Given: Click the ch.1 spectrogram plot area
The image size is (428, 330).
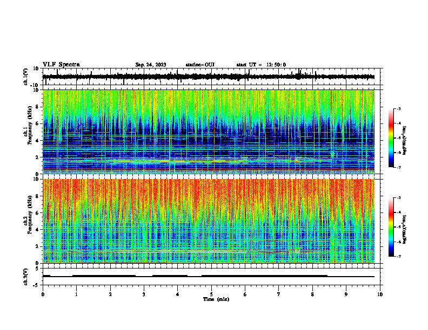Looking at the screenshot, I should click(x=209, y=132).
